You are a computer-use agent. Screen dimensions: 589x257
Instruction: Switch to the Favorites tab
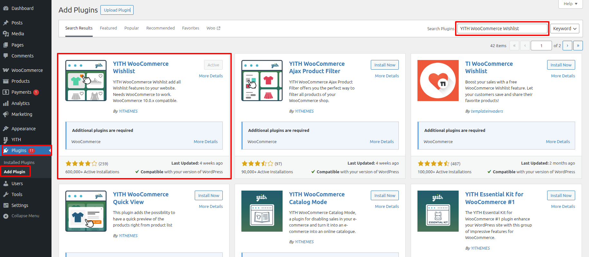(191, 28)
